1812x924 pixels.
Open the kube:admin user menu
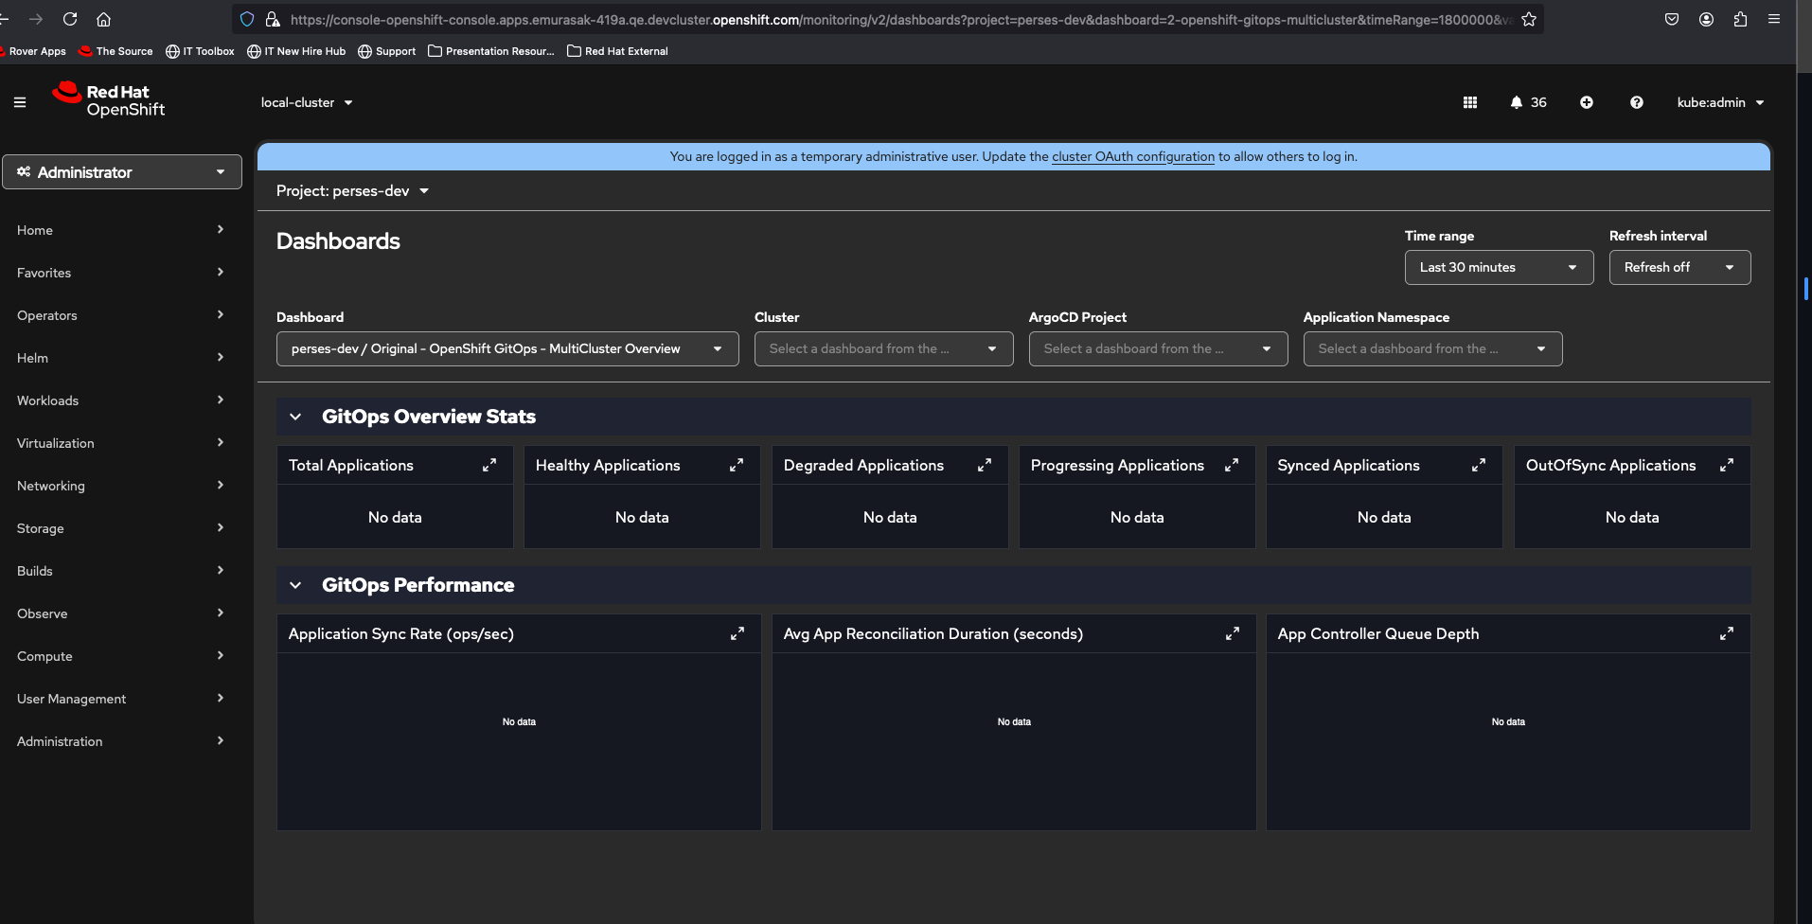coord(1720,102)
